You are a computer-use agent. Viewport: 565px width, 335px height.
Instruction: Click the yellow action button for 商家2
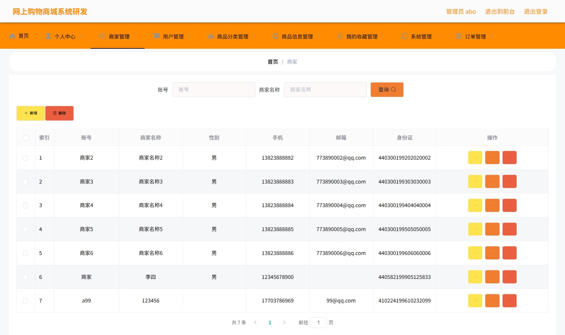tap(475, 157)
